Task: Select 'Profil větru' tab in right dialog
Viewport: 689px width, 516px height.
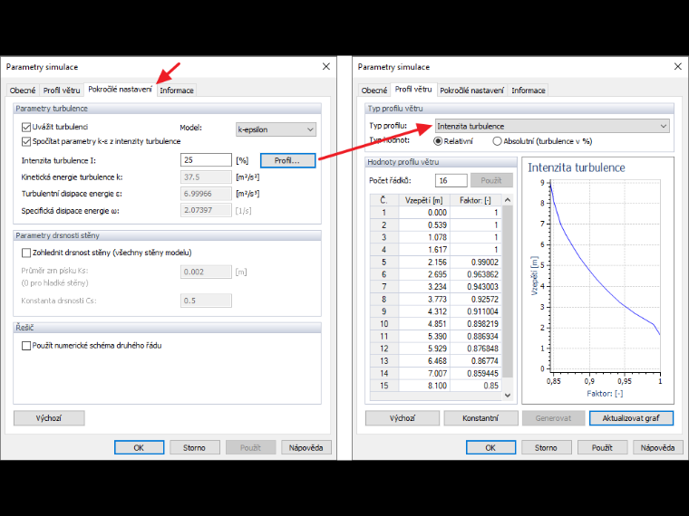Action: pyautogui.click(x=413, y=89)
